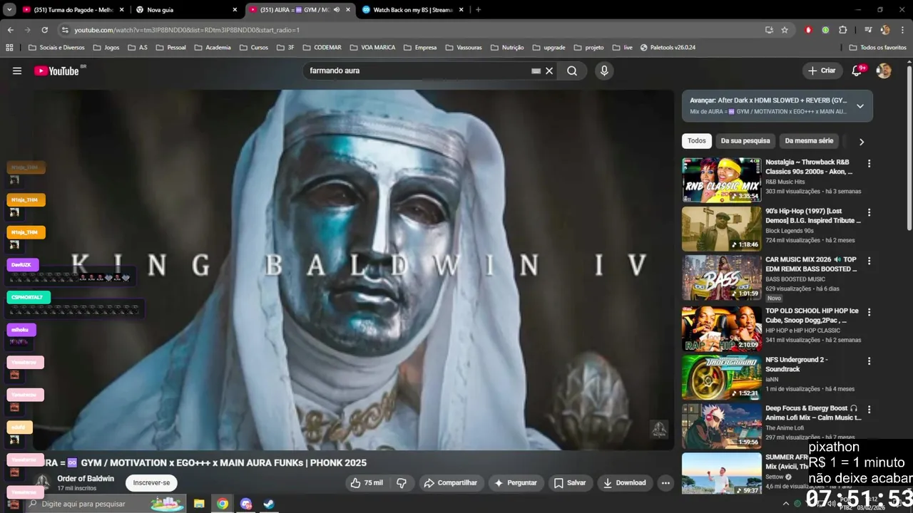Open NFS Underground 2 Soundtrack title
Viewport: 913px width, 513px height.
pyautogui.click(x=796, y=364)
